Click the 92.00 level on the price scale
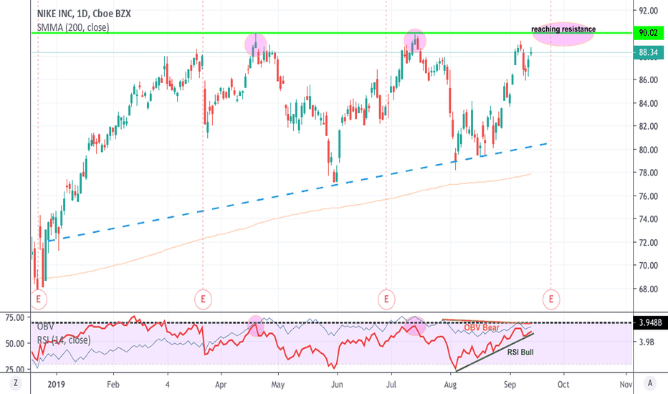The image size is (668, 394). coord(649,10)
